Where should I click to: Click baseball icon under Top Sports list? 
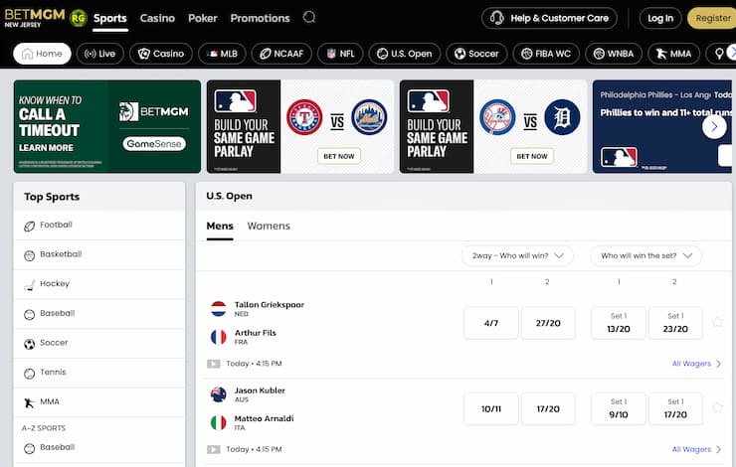(29, 315)
